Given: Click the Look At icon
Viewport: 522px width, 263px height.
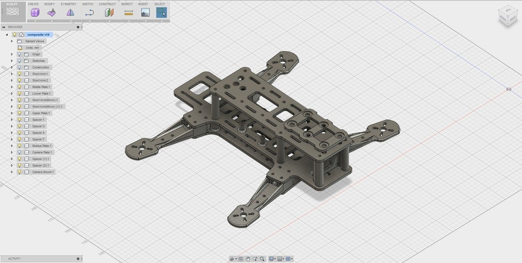Looking at the screenshot, I should pyautogui.click(x=241, y=259).
